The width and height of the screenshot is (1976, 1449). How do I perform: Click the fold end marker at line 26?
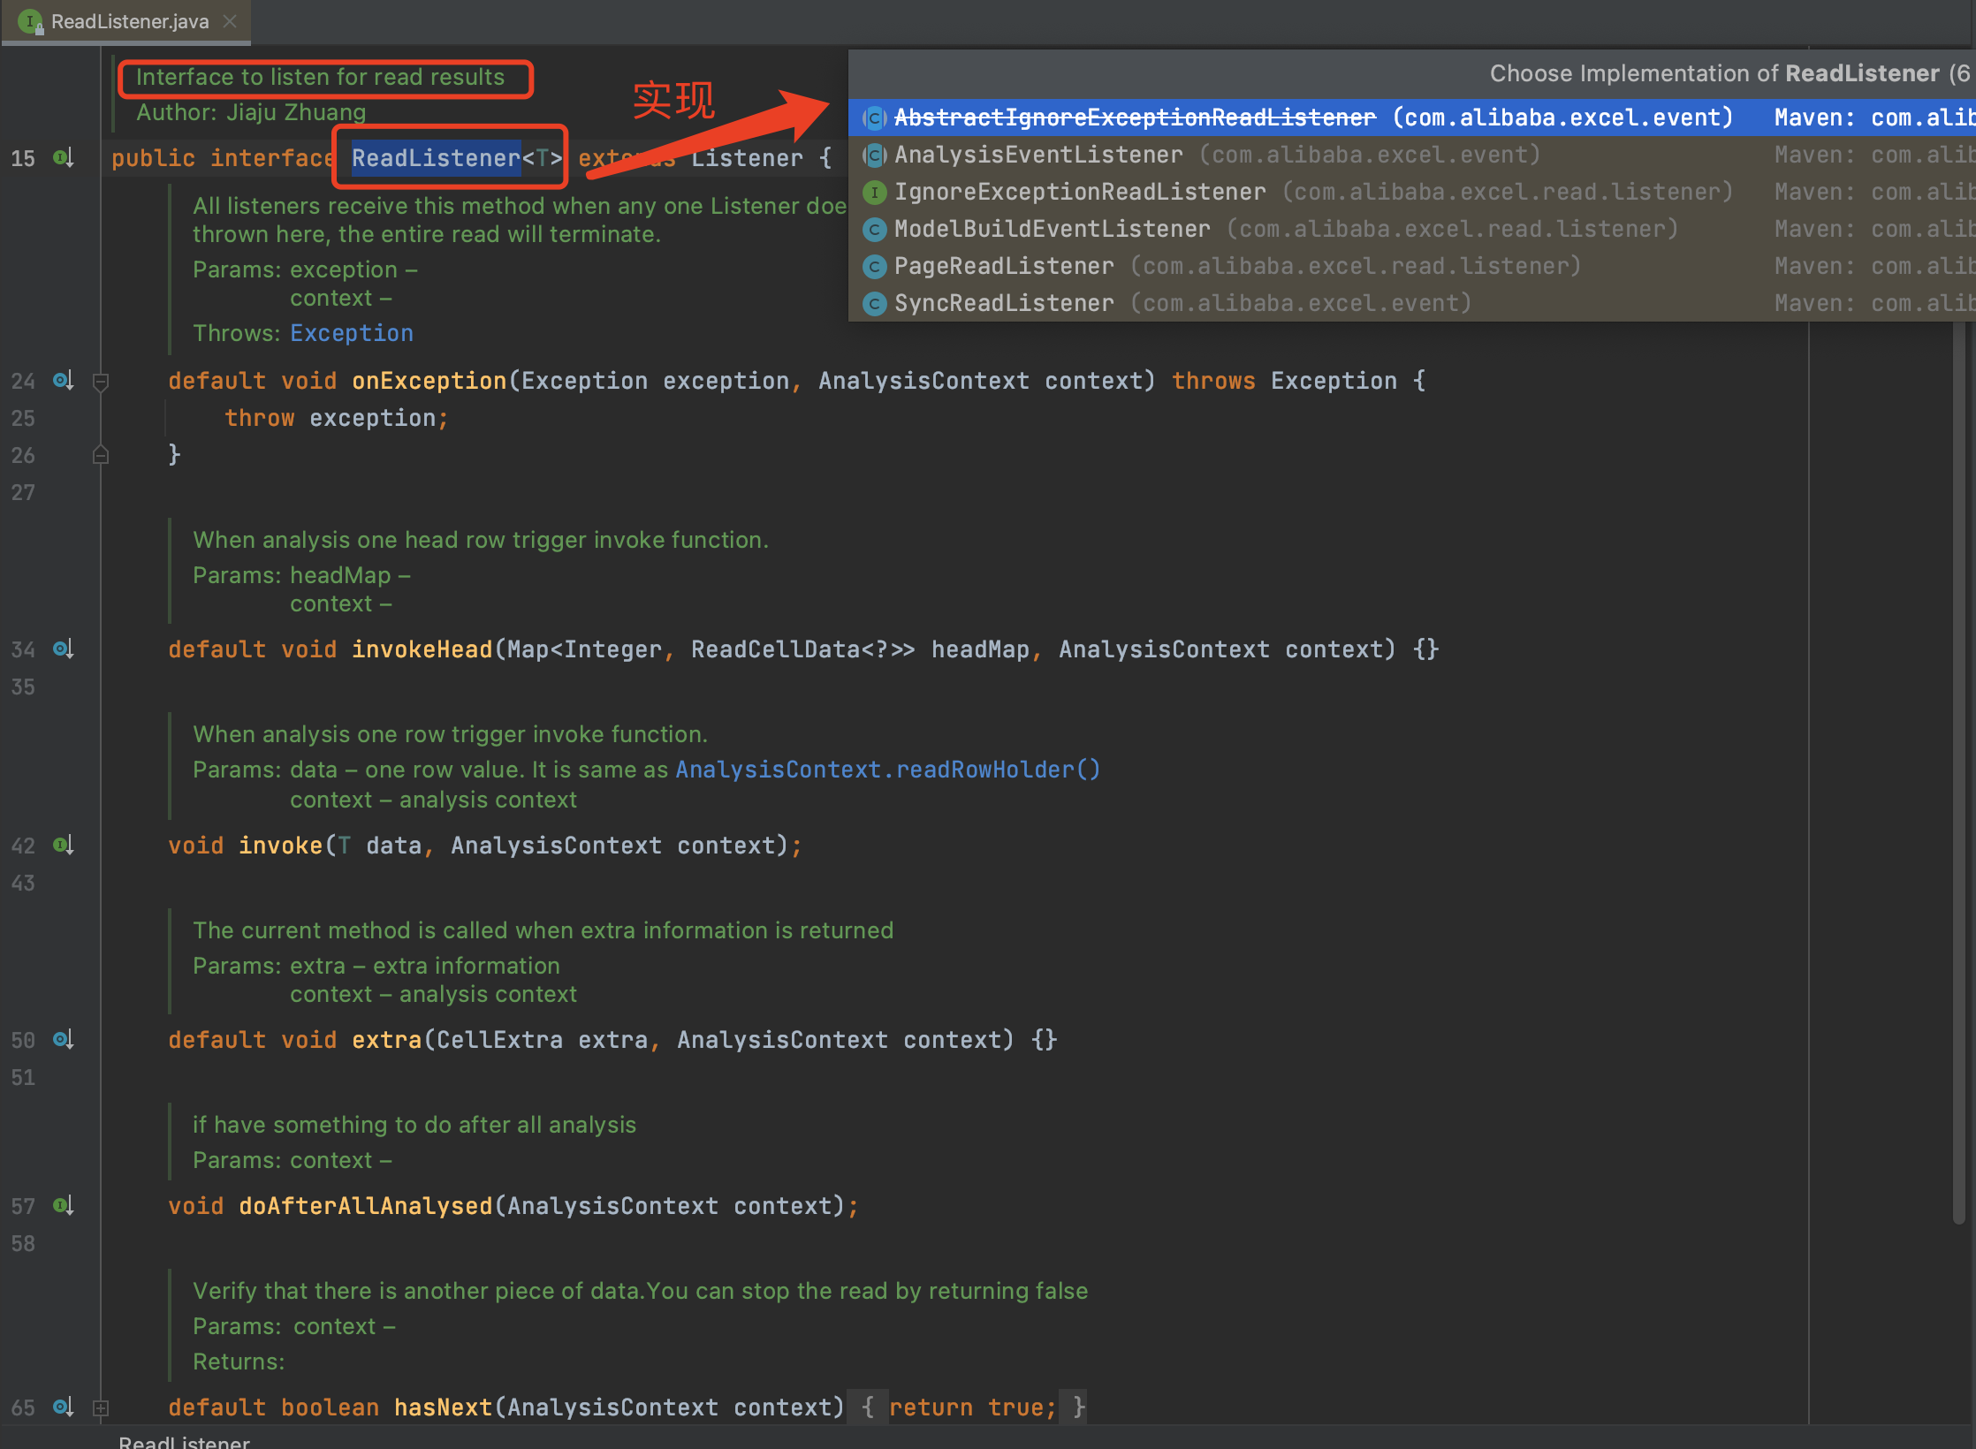pos(101,455)
